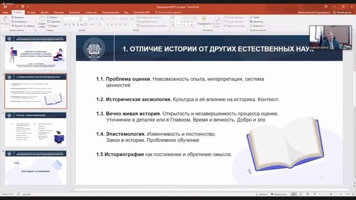Open the font size combo box

(85, 19)
